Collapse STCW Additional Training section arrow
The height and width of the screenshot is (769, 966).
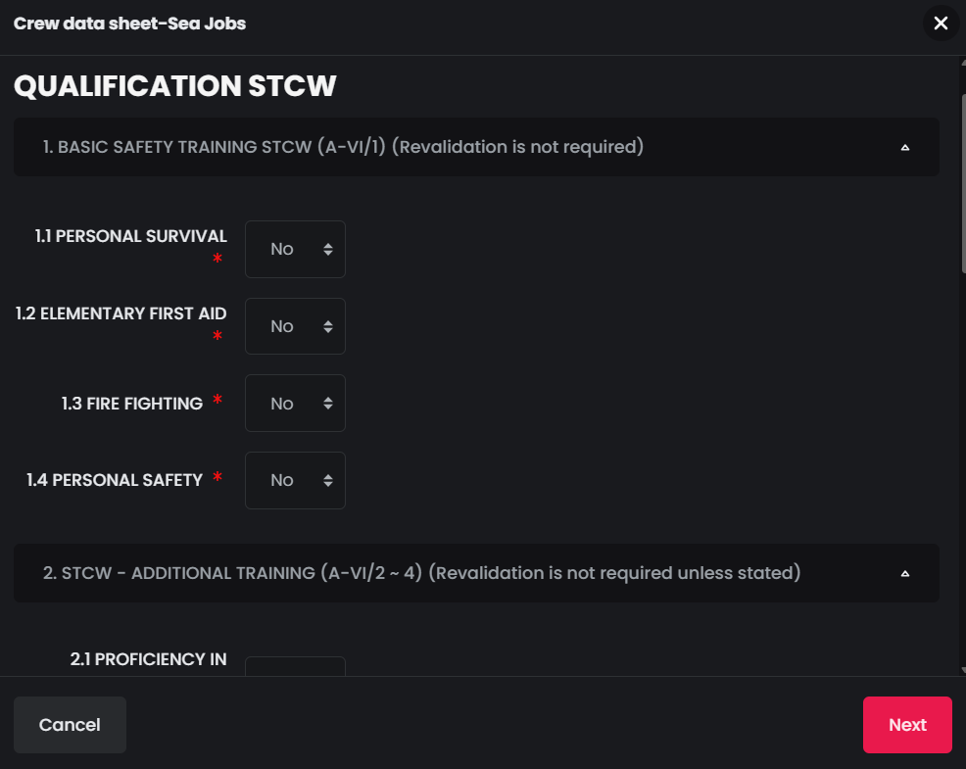coord(905,574)
